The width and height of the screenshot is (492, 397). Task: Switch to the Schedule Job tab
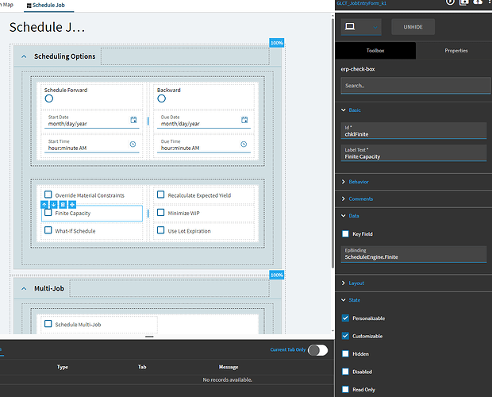(x=48, y=6)
